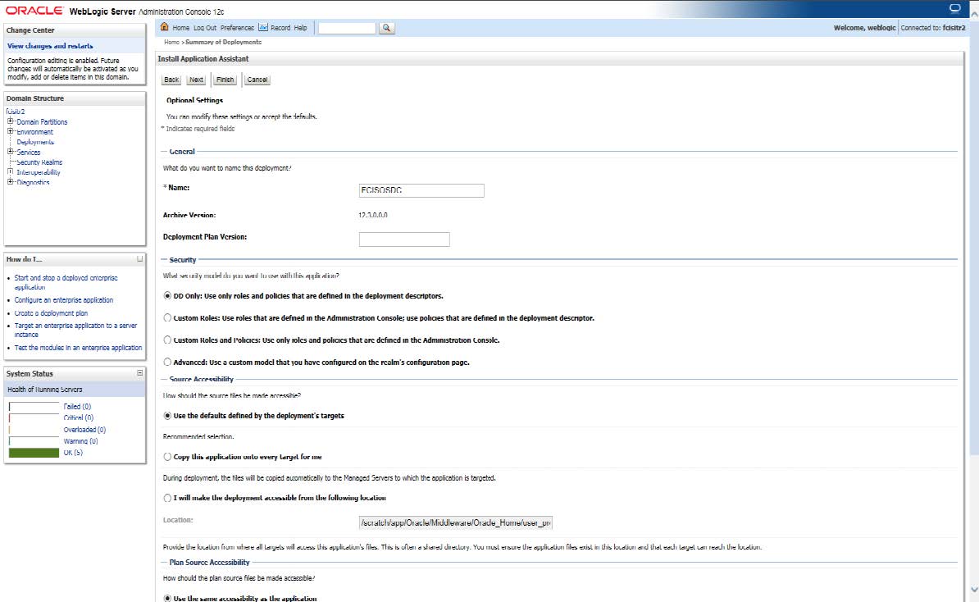The width and height of the screenshot is (979, 602).
Task: Open Home in the top toolbar
Action: (181, 28)
